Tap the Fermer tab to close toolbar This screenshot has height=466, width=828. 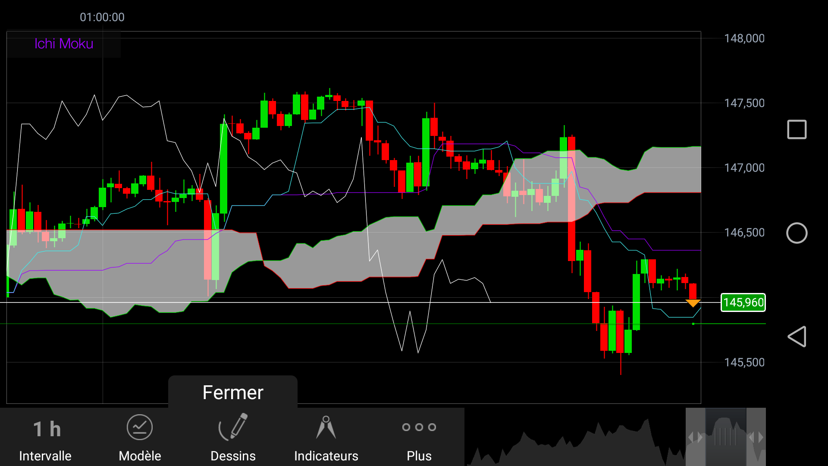point(233,392)
